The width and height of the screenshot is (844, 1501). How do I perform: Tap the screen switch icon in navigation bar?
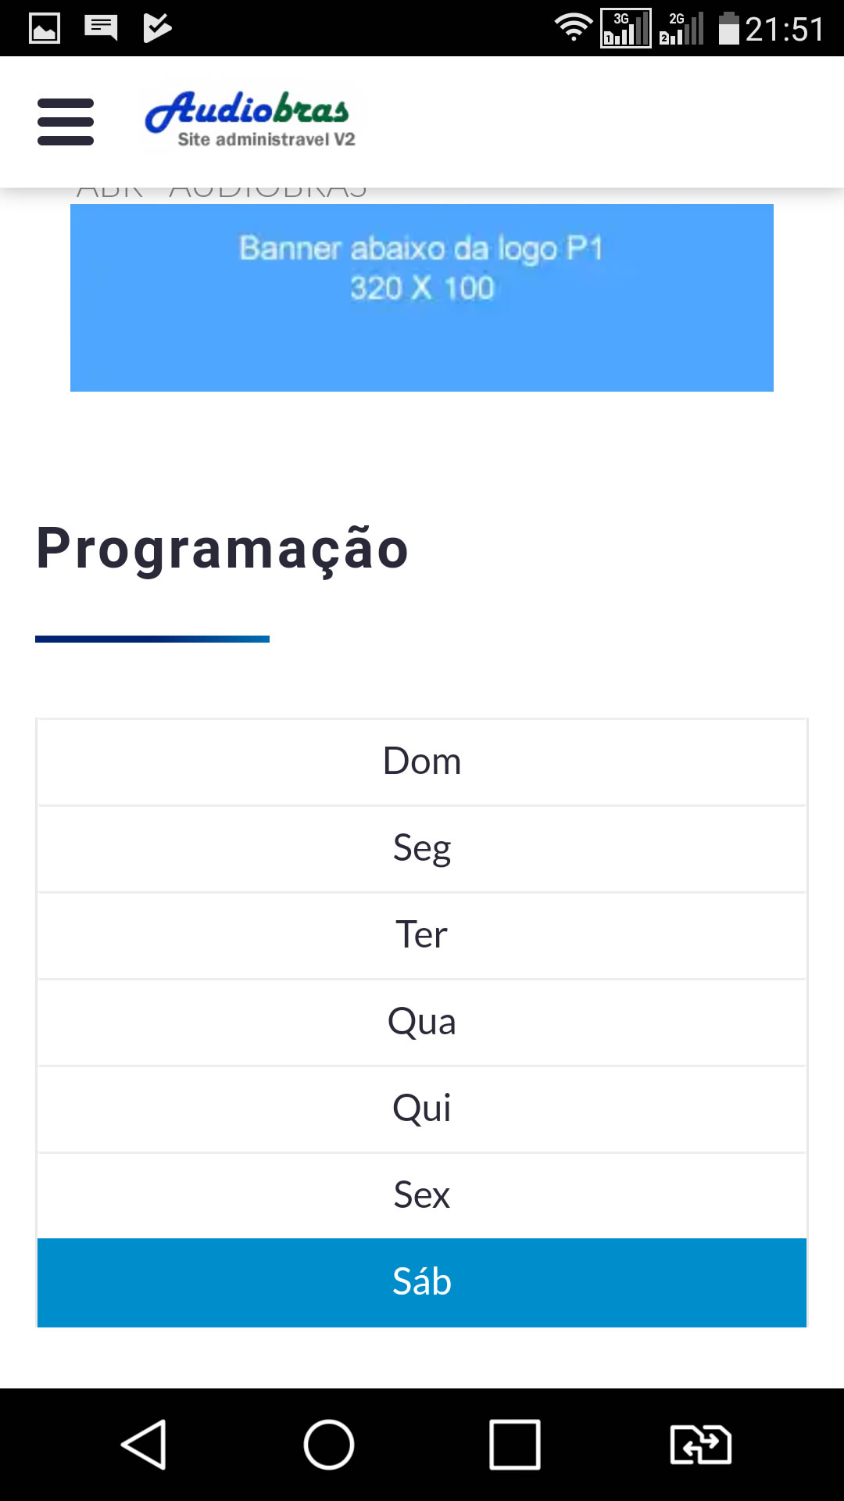pyautogui.click(x=701, y=1445)
